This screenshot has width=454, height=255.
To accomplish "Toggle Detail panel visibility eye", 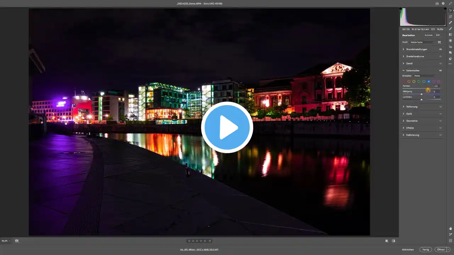I will [441, 63].
